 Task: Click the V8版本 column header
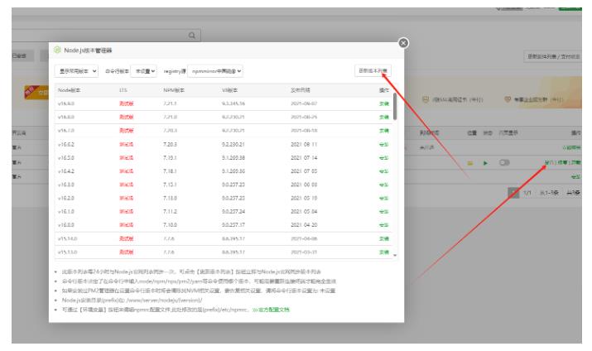pos(229,90)
